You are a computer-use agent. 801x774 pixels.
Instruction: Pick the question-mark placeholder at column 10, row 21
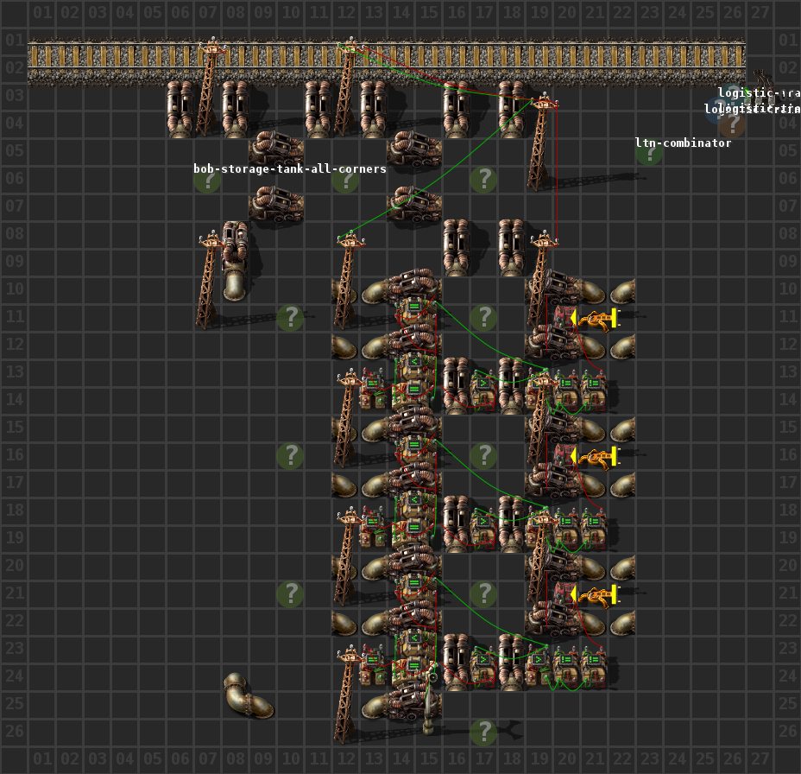coord(290,593)
